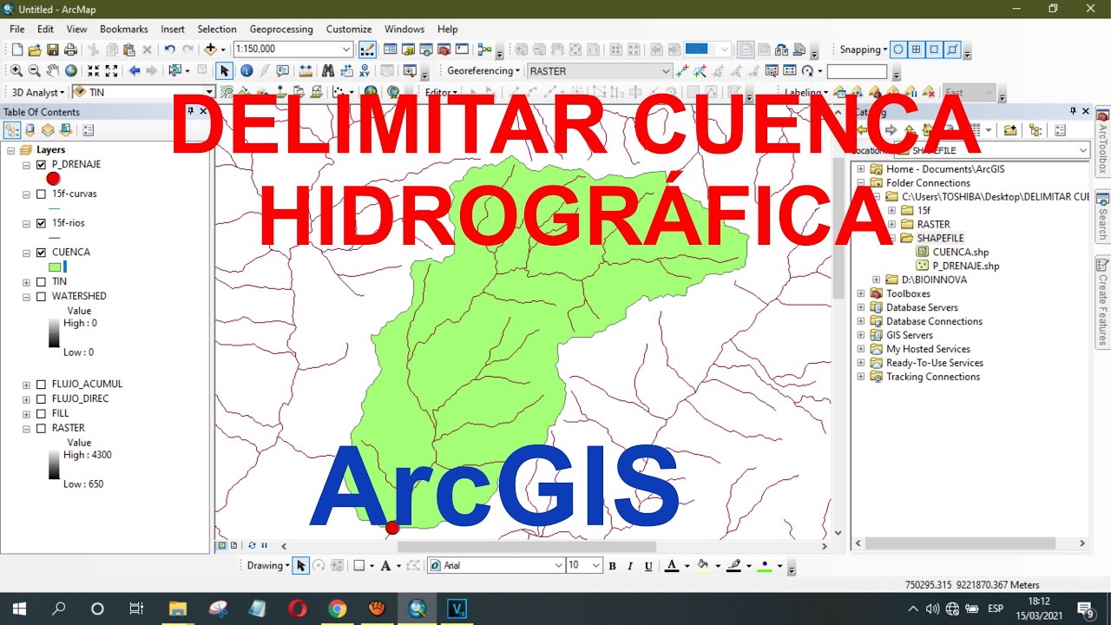Screen dimensions: 1111x625
Task: Click Bold text formatting button
Action: (x=612, y=566)
